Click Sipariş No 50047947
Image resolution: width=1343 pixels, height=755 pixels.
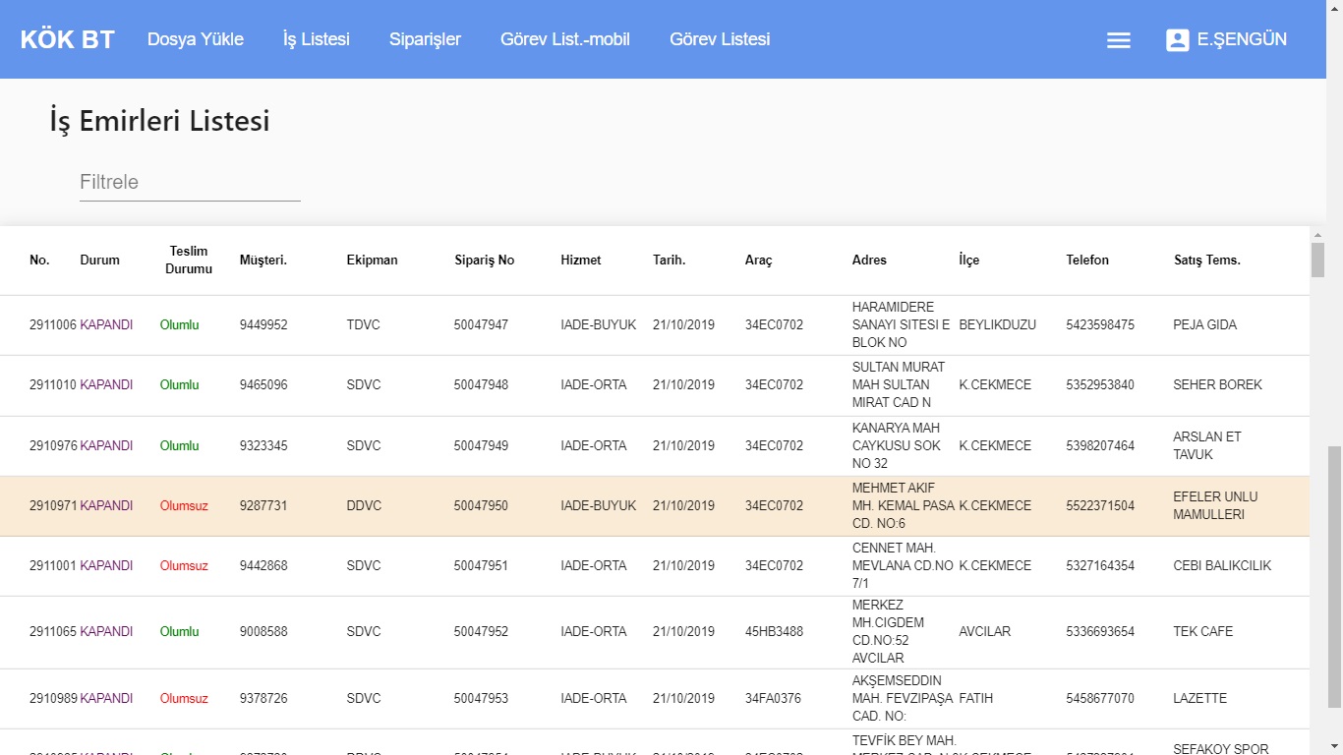[x=481, y=325]
